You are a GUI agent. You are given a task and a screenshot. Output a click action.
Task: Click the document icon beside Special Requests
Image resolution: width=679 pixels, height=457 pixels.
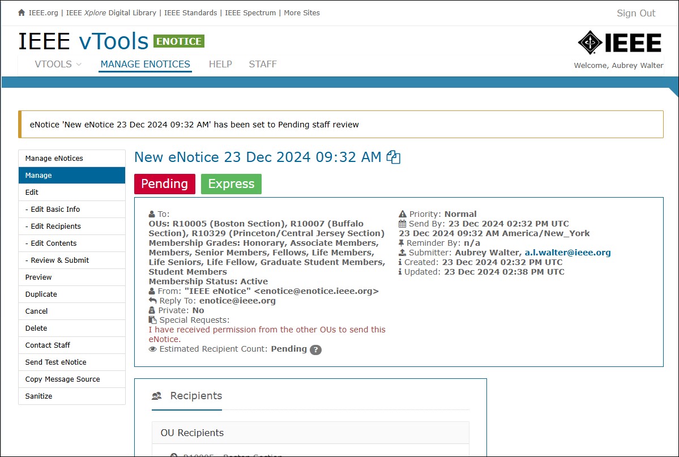[152, 320]
